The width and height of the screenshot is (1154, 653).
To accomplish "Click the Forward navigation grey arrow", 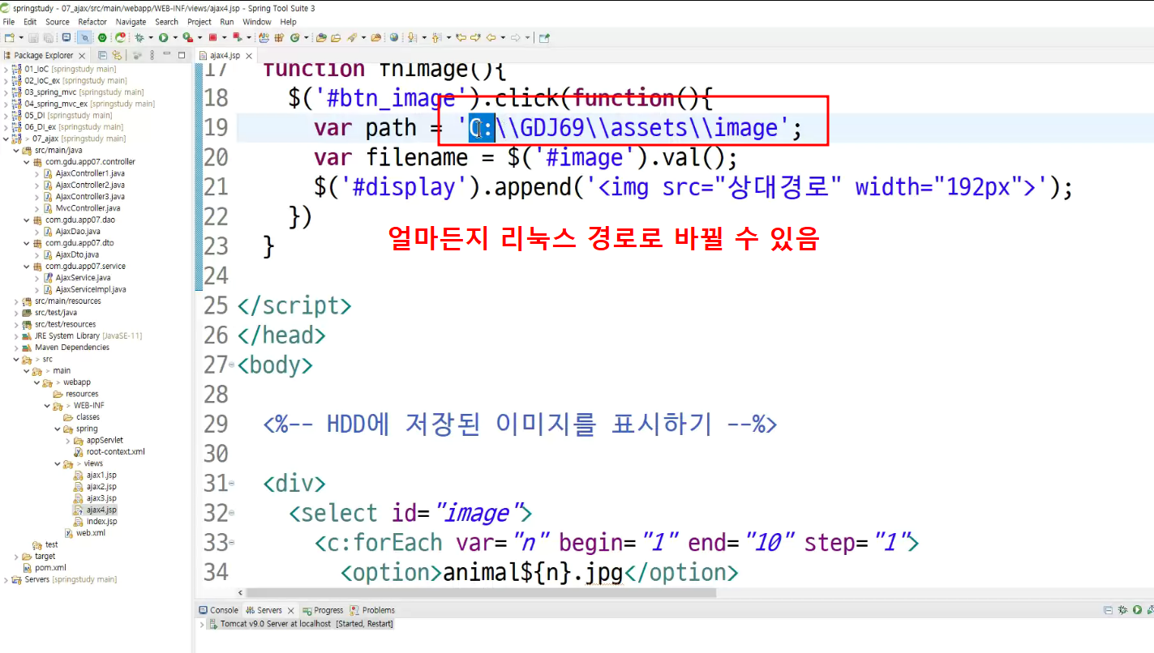I will pos(516,37).
